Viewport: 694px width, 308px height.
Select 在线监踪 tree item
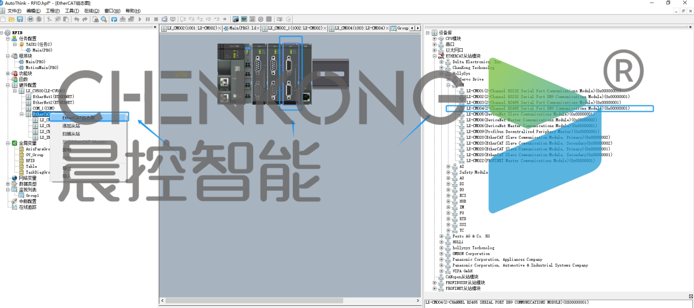coord(27,207)
